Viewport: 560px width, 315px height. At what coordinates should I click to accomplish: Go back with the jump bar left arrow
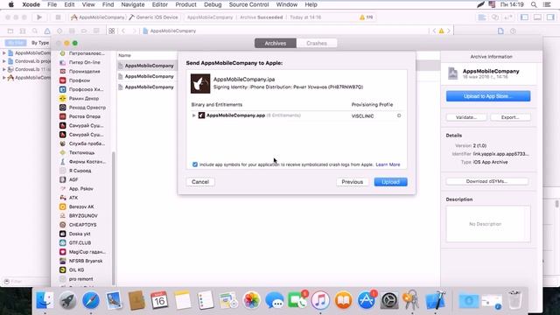(x=123, y=31)
